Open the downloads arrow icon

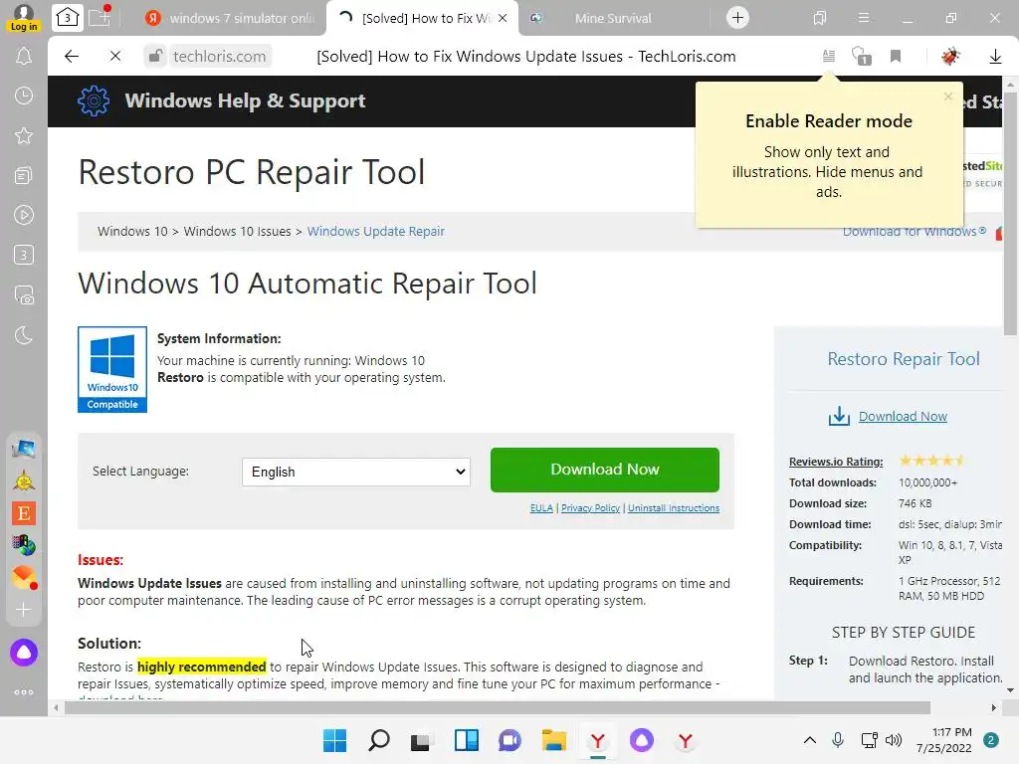coord(995,57)
